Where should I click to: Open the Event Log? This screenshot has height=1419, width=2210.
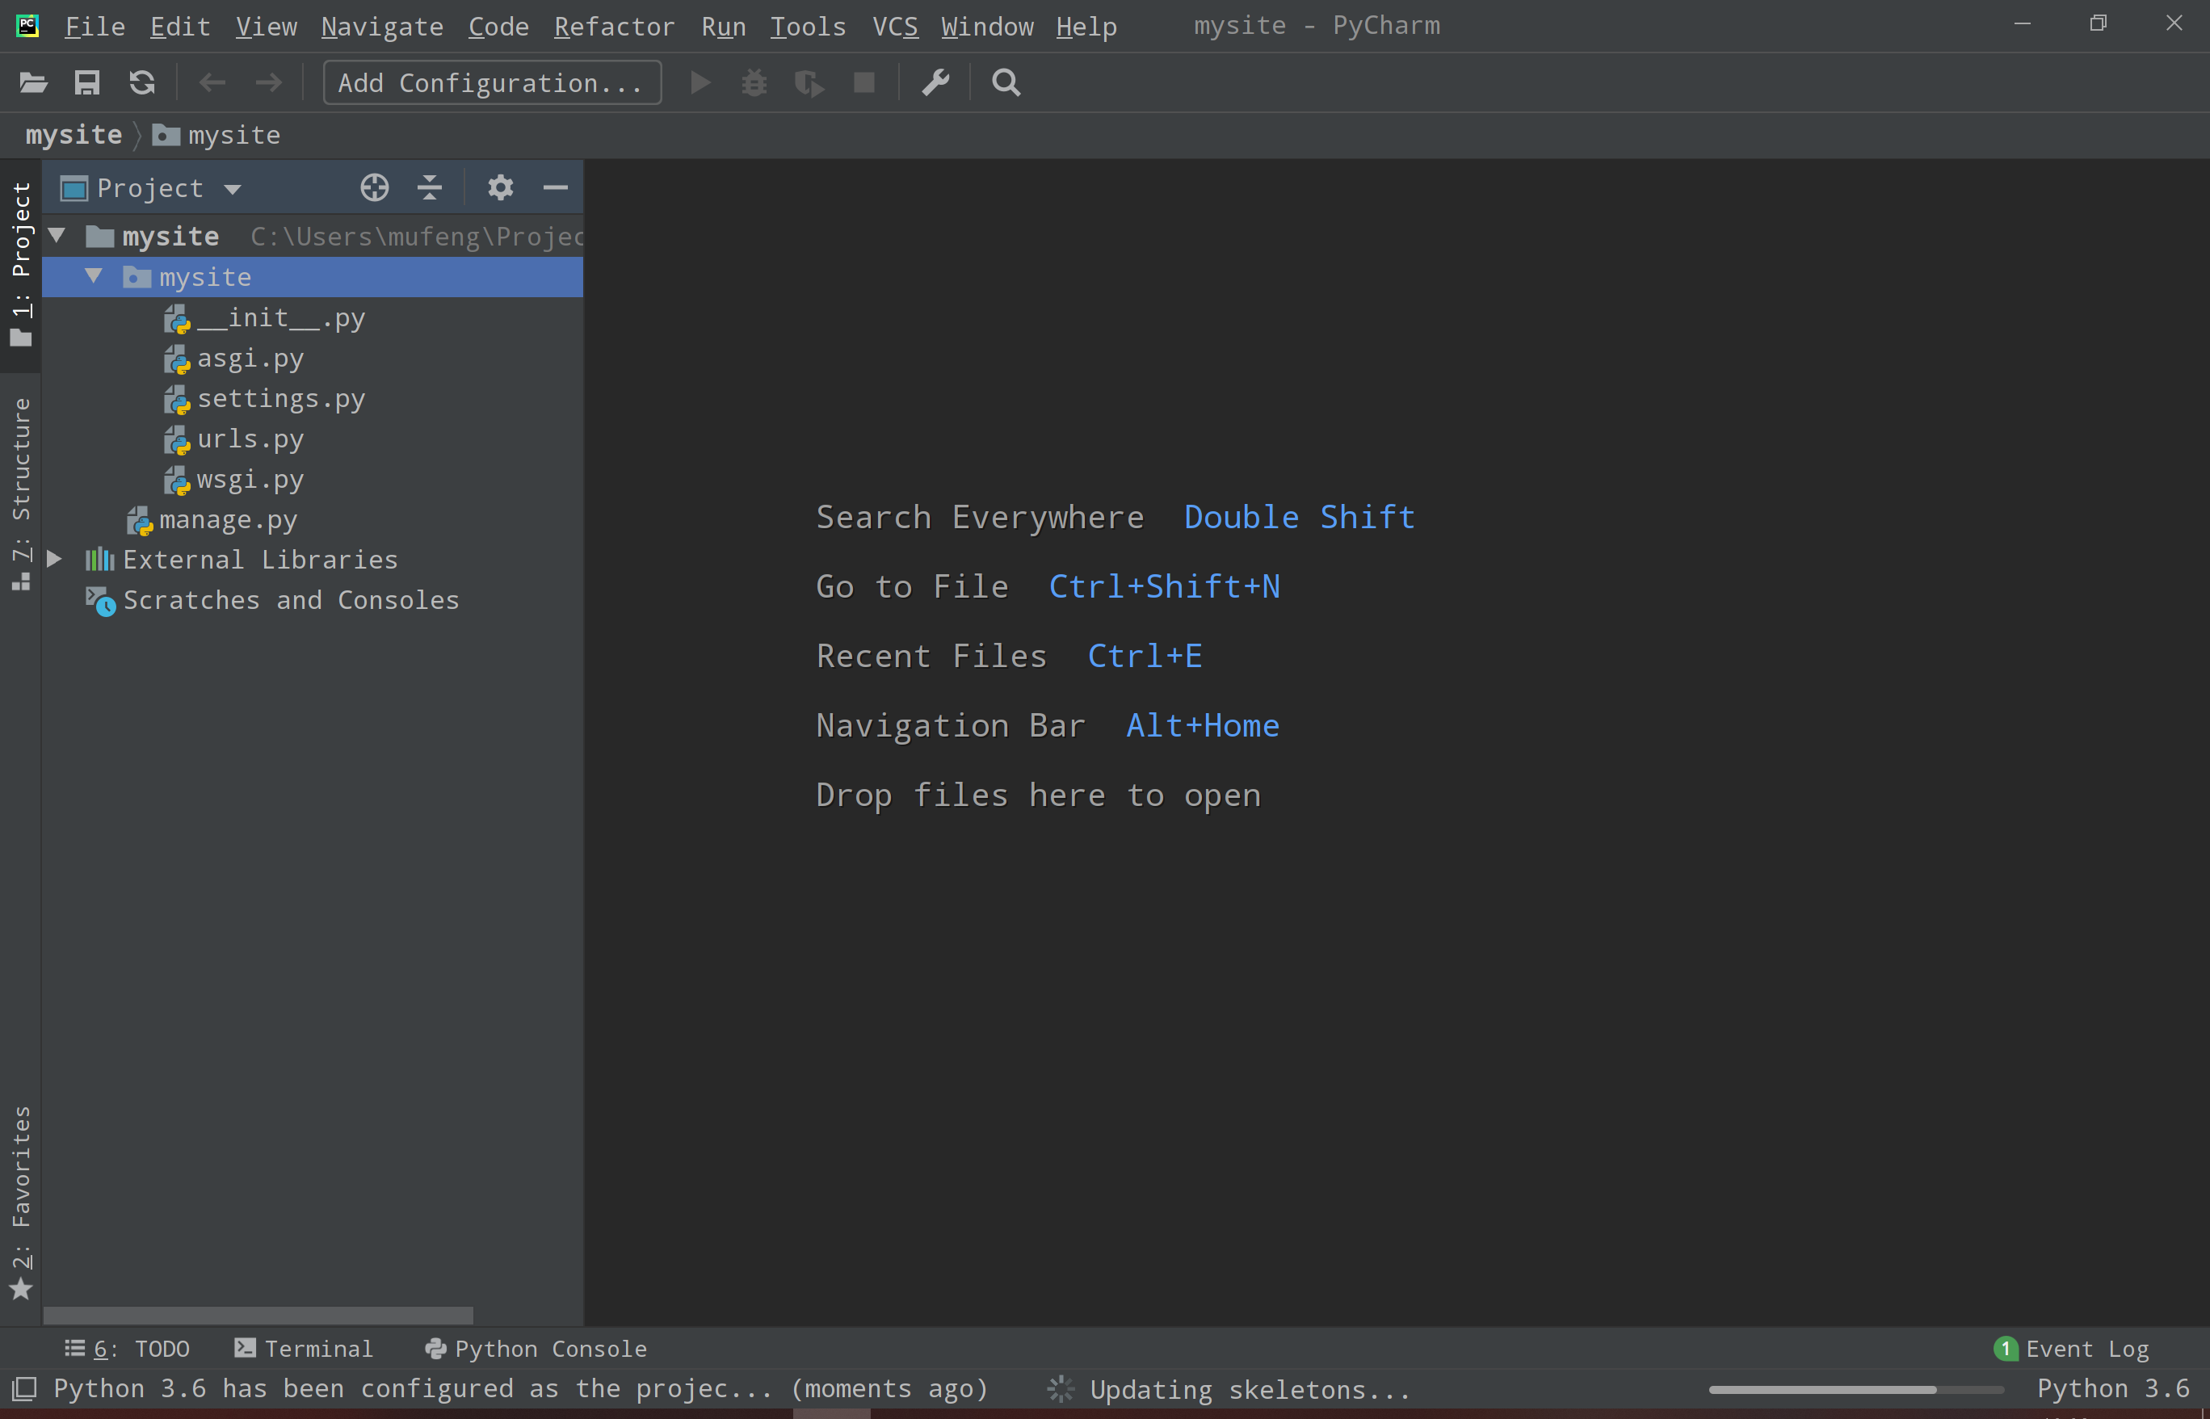point(2072,1348)
